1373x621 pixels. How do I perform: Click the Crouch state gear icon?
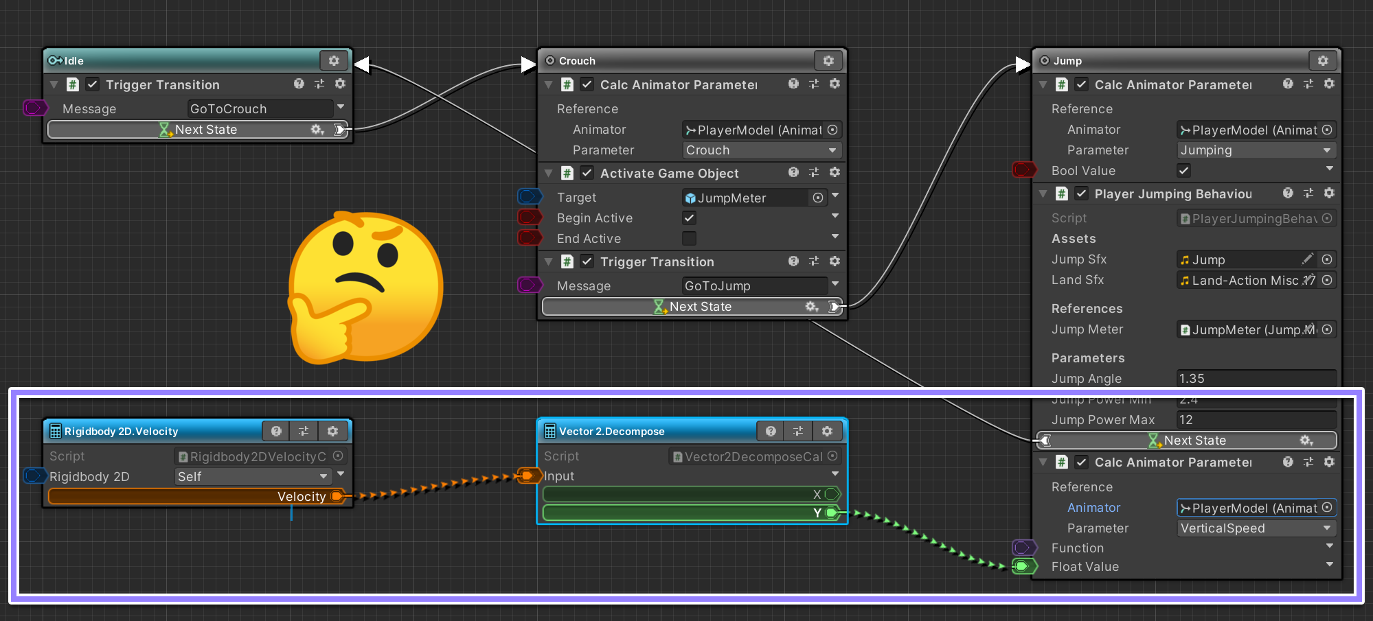828,60
